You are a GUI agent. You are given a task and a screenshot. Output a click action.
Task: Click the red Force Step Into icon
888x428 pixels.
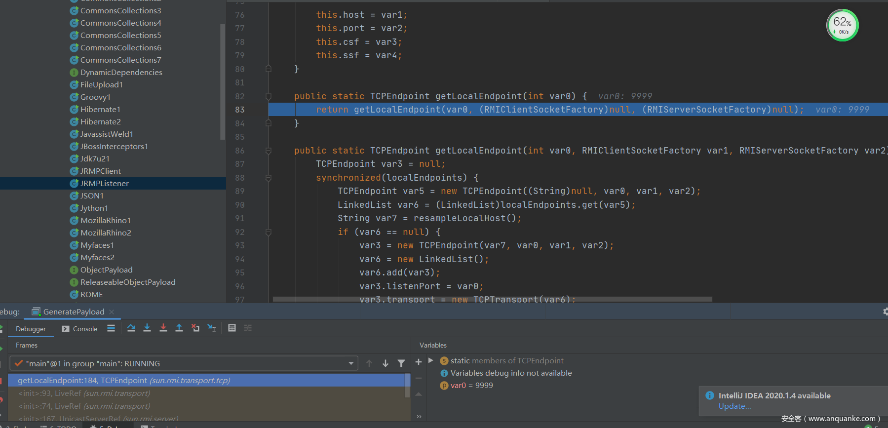[163, 328]
